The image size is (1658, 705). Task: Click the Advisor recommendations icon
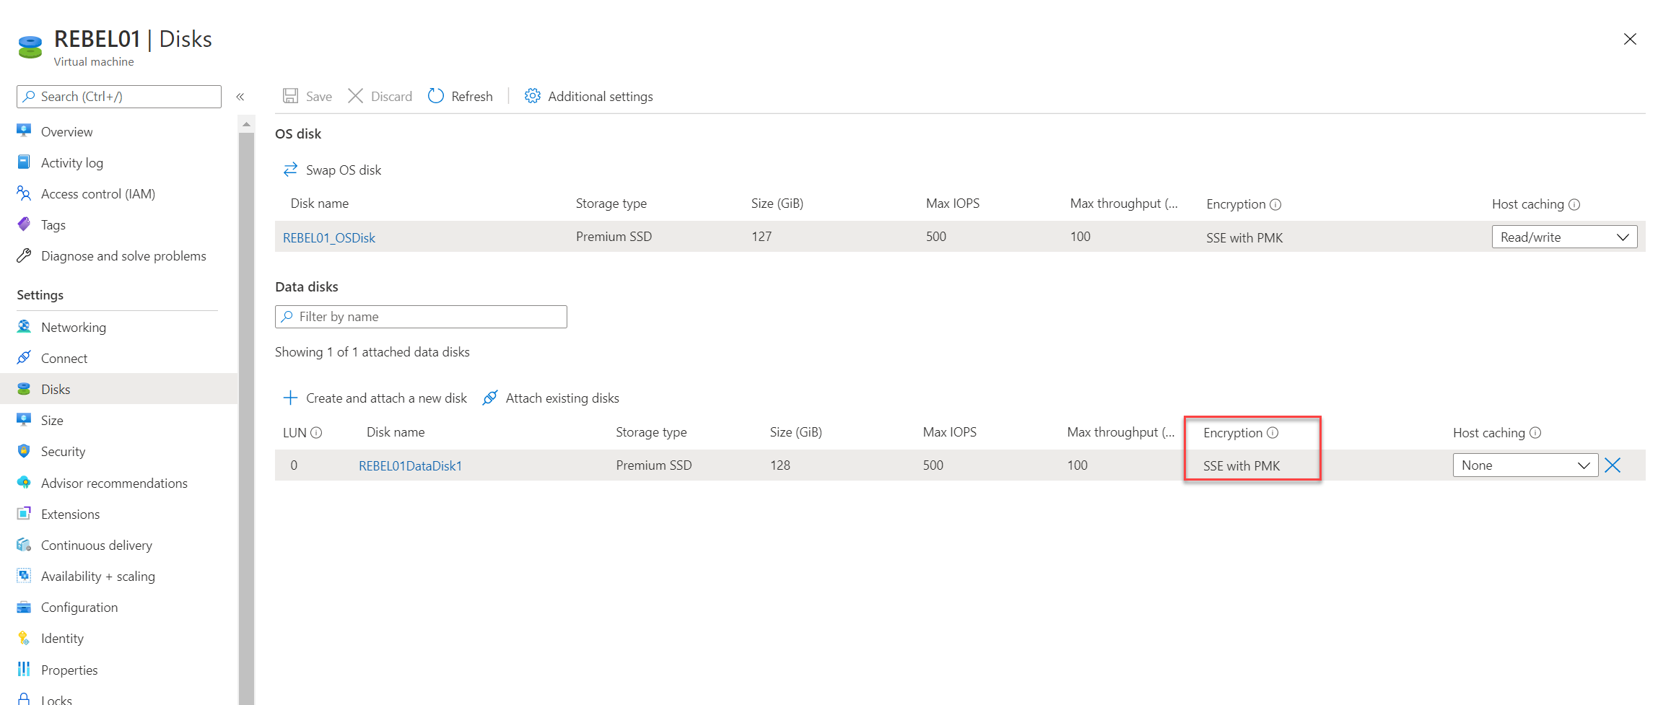24,482
